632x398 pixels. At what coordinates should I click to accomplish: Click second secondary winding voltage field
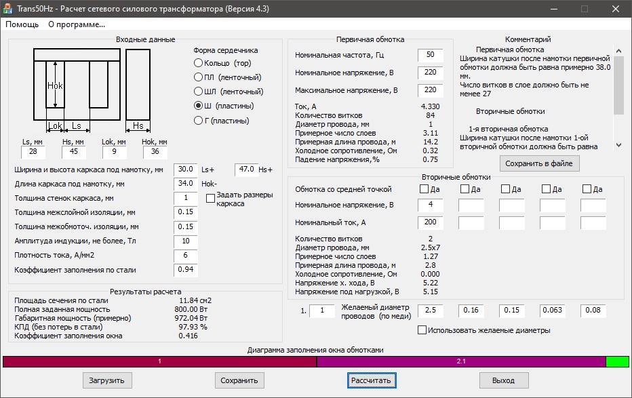coord(471,205)
